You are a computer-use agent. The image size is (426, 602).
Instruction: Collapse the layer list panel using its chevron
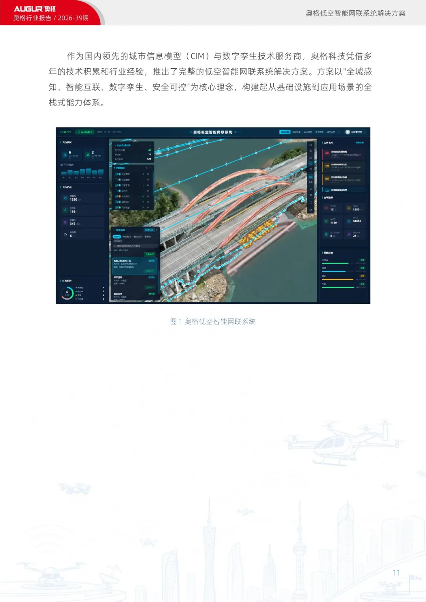point(151,168)
